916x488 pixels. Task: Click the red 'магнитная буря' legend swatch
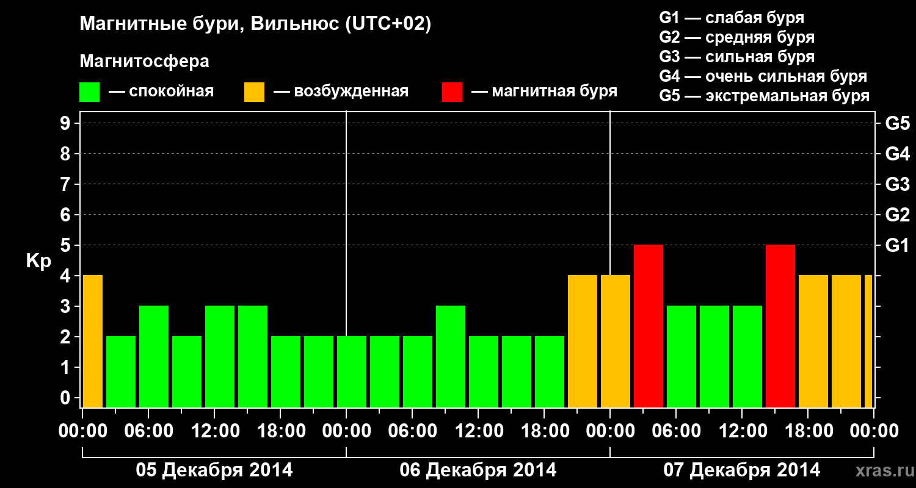pyautogui.click(x=452, y=92)
